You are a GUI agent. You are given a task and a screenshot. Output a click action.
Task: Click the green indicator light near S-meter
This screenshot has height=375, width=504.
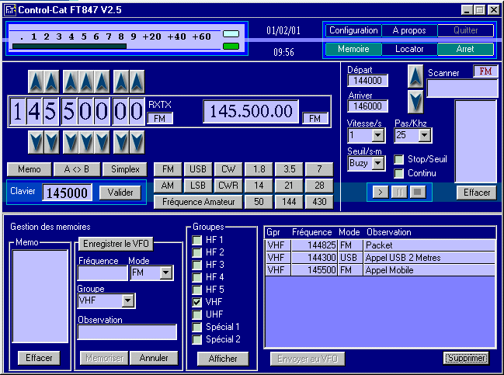(231, 47)
